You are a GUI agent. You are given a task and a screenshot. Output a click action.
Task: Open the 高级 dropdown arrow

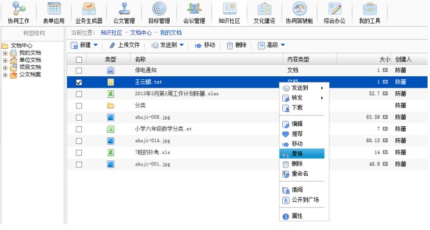click(x=283, y=45)
